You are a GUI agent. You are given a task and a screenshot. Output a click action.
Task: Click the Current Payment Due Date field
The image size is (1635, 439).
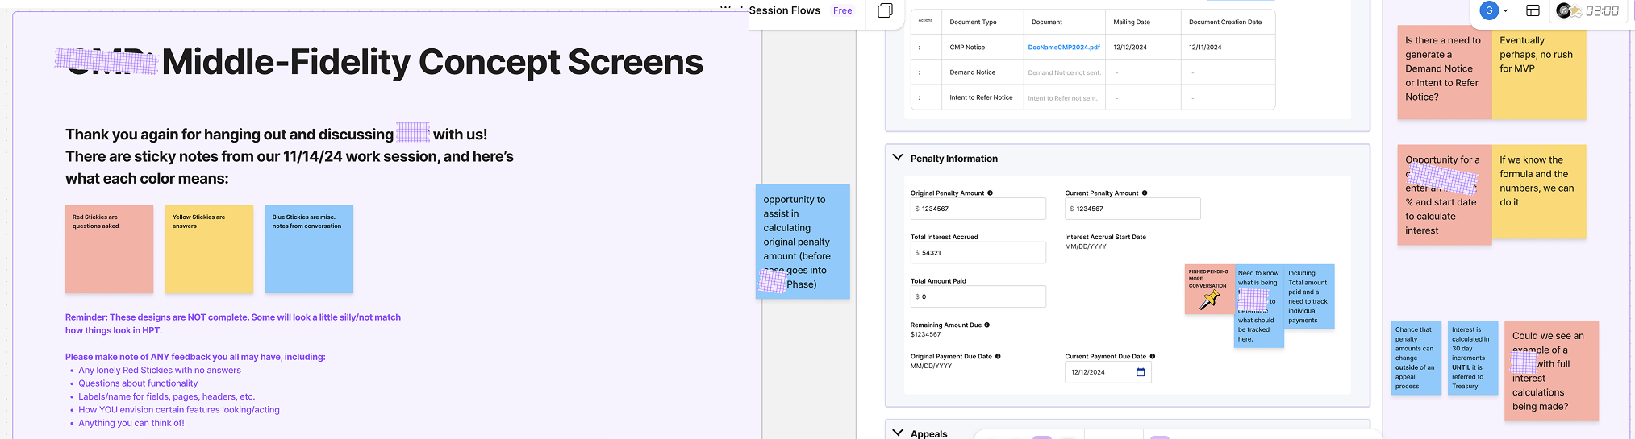coord(1108,372)
